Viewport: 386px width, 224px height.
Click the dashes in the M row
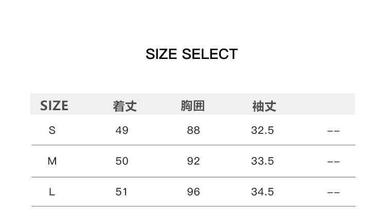(334, 162)
